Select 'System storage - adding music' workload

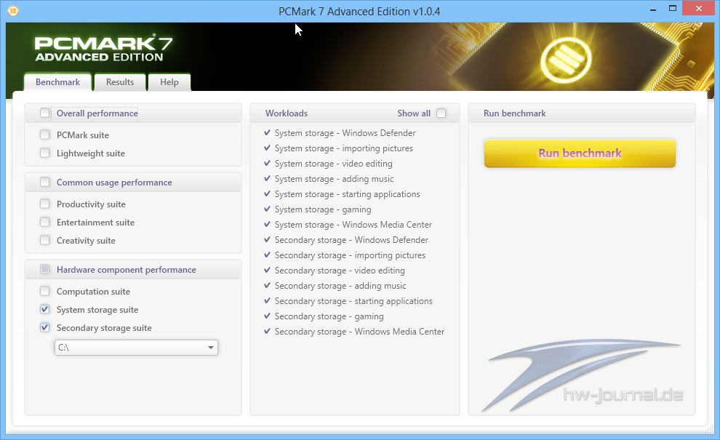(x=329, y=179)
